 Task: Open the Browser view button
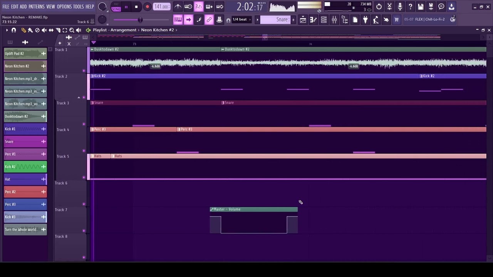pyautogui.click(x=345, y=20)
